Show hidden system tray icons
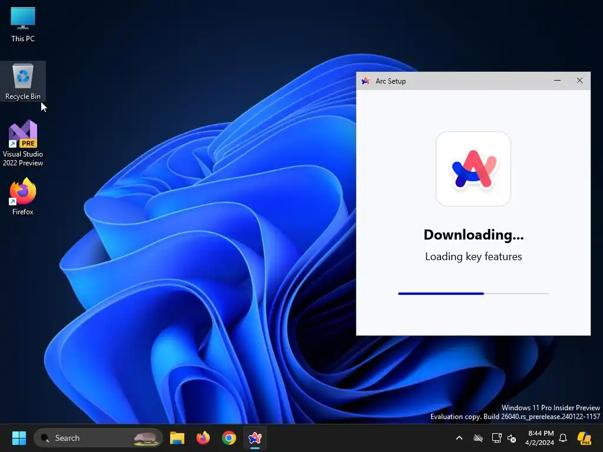Viewport: 603px width, 452px height. (459, 438)
